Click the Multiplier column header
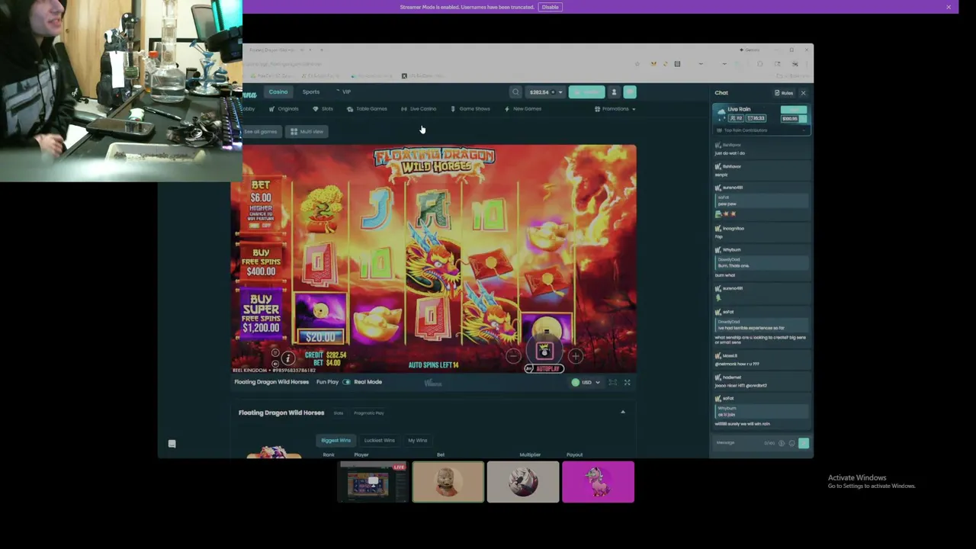The image size is (976, 549). [x=530, y=455]
